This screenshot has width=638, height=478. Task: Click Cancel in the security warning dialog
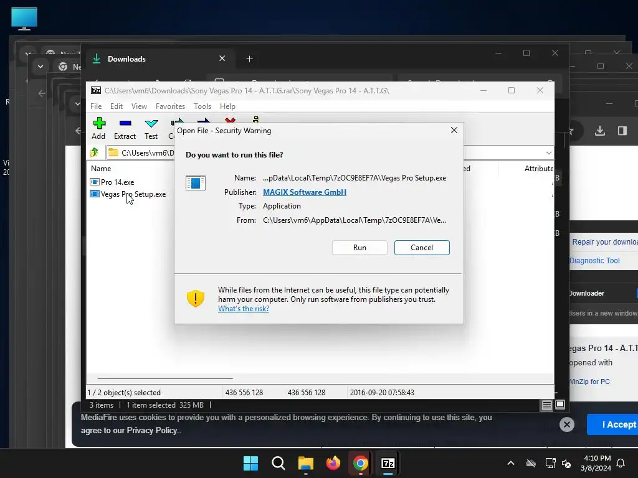(x=422, y=248)
